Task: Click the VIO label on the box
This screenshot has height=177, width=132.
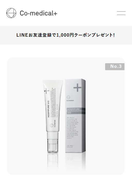Action: [x=69, y=113]
